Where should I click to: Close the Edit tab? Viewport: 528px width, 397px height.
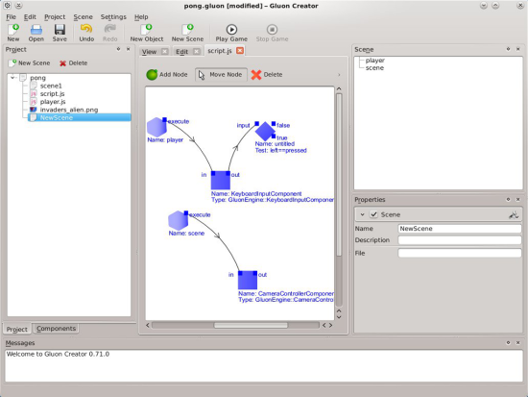(x=197, y=51)
